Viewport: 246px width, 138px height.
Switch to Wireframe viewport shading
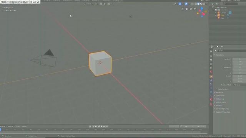[196, 4]
